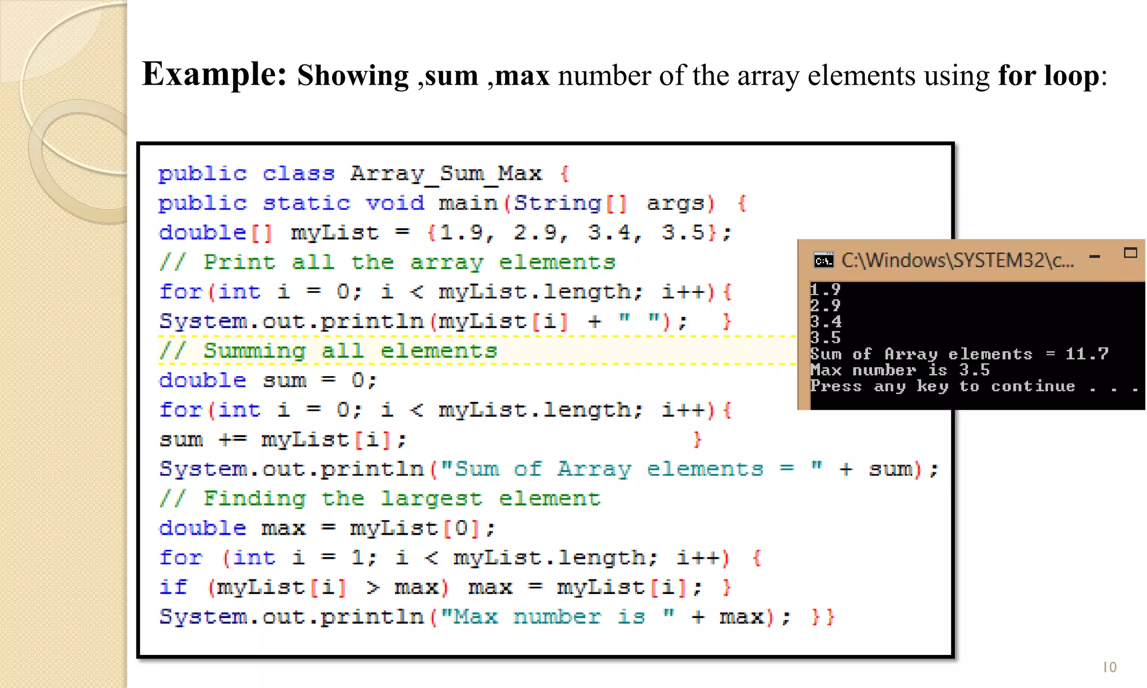Viewport: 1147px width, 688px height.
Task: Click the '// Finding the largest element' comment
Action: (380, 499)
